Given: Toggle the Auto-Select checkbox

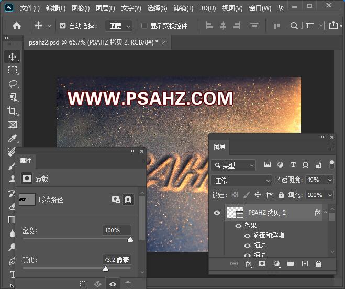Looking at the screenshot, I should (x=62, y=26).
